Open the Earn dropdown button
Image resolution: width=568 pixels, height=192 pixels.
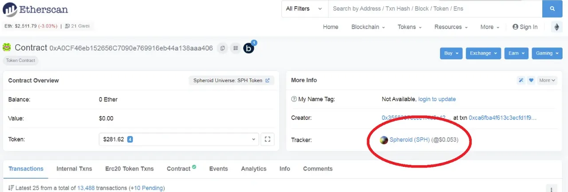click(516, 53)
